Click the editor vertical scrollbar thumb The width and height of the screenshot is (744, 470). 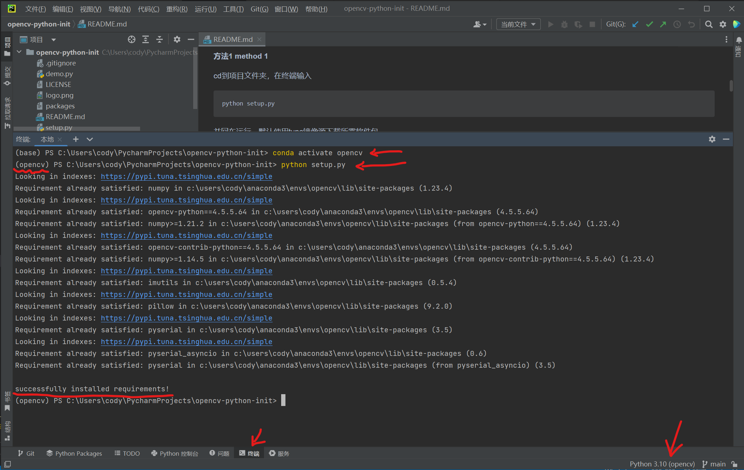[731, 86]
